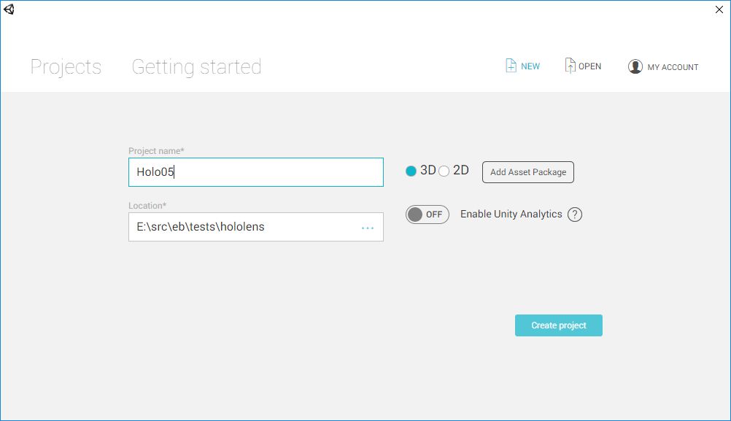Close the Unity launcher window
Image resolution: width=731 pixels, height=421 pixels.
(x=719, y=9)
